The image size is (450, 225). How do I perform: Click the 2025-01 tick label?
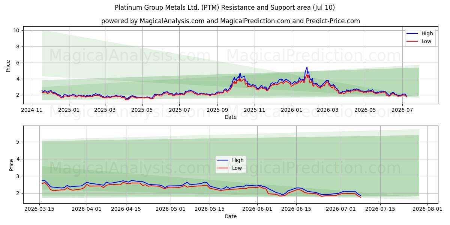[x=69, y=110]
